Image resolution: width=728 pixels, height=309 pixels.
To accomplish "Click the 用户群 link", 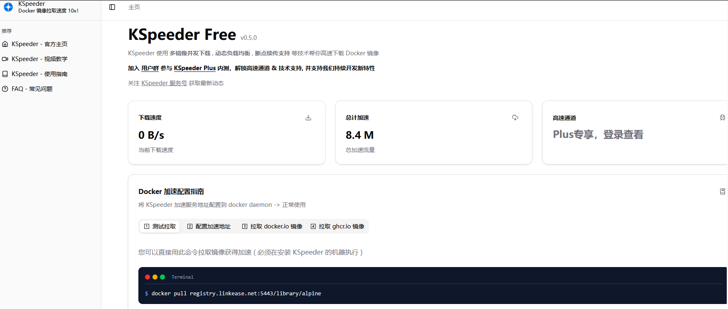I will pyautogui.click(x=150, y=68).
